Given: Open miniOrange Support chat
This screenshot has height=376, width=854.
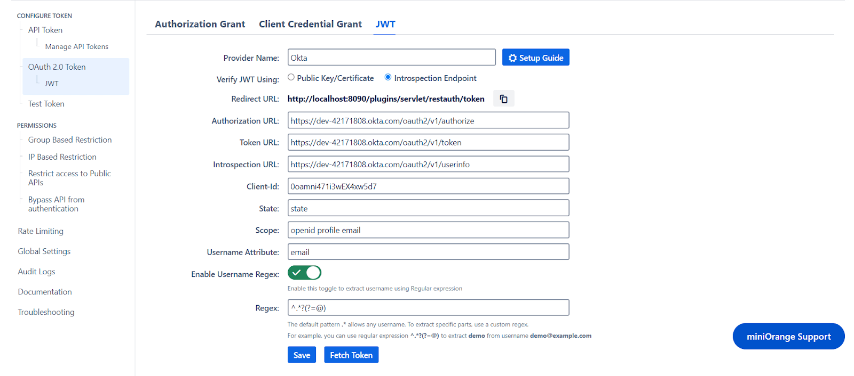Looking at the screenshot, I should point(788,336).
